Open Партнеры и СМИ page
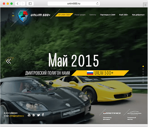148x127 pixels. 108,15
